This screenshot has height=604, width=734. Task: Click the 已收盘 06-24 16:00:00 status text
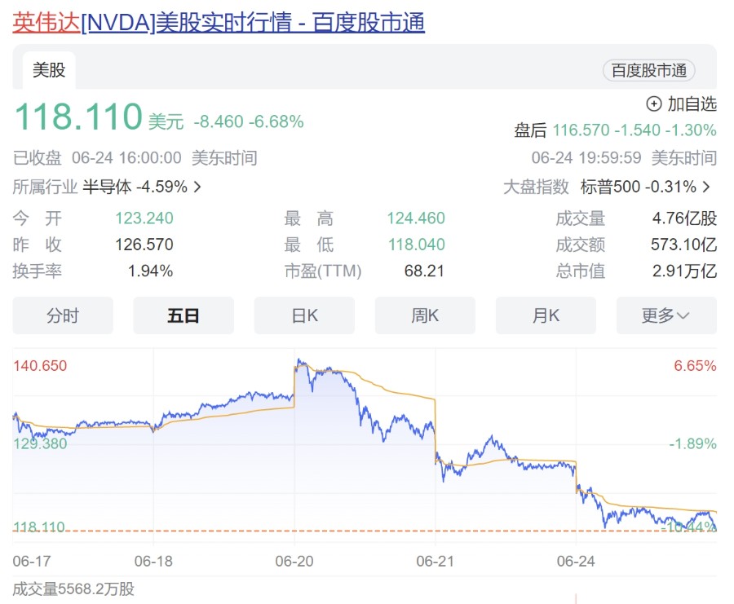pos(97,158)
